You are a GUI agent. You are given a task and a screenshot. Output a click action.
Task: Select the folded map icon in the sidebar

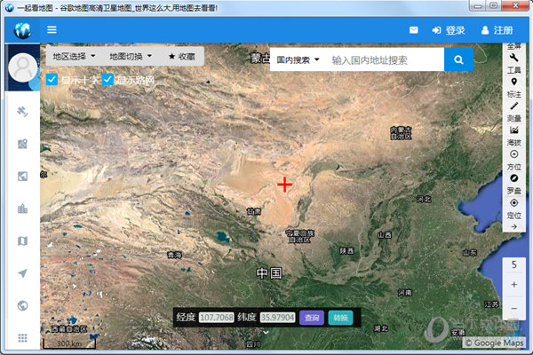pyautogui.click(x=22, y=241)
